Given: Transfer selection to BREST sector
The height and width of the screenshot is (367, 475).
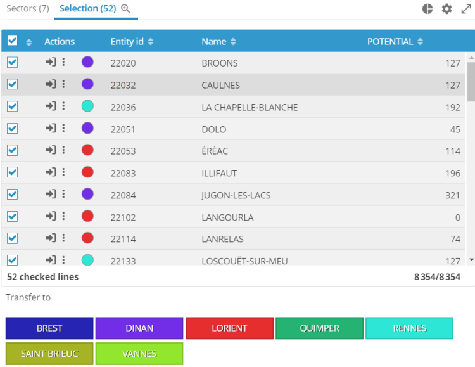Looking at the screenshot, I should (49, 328).
